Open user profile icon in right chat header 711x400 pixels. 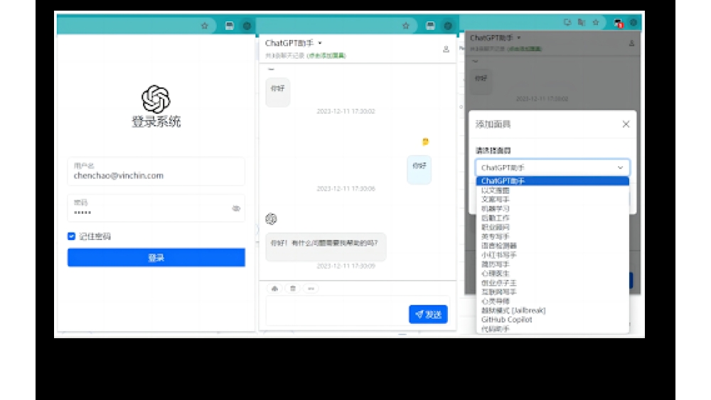[631, 43]
